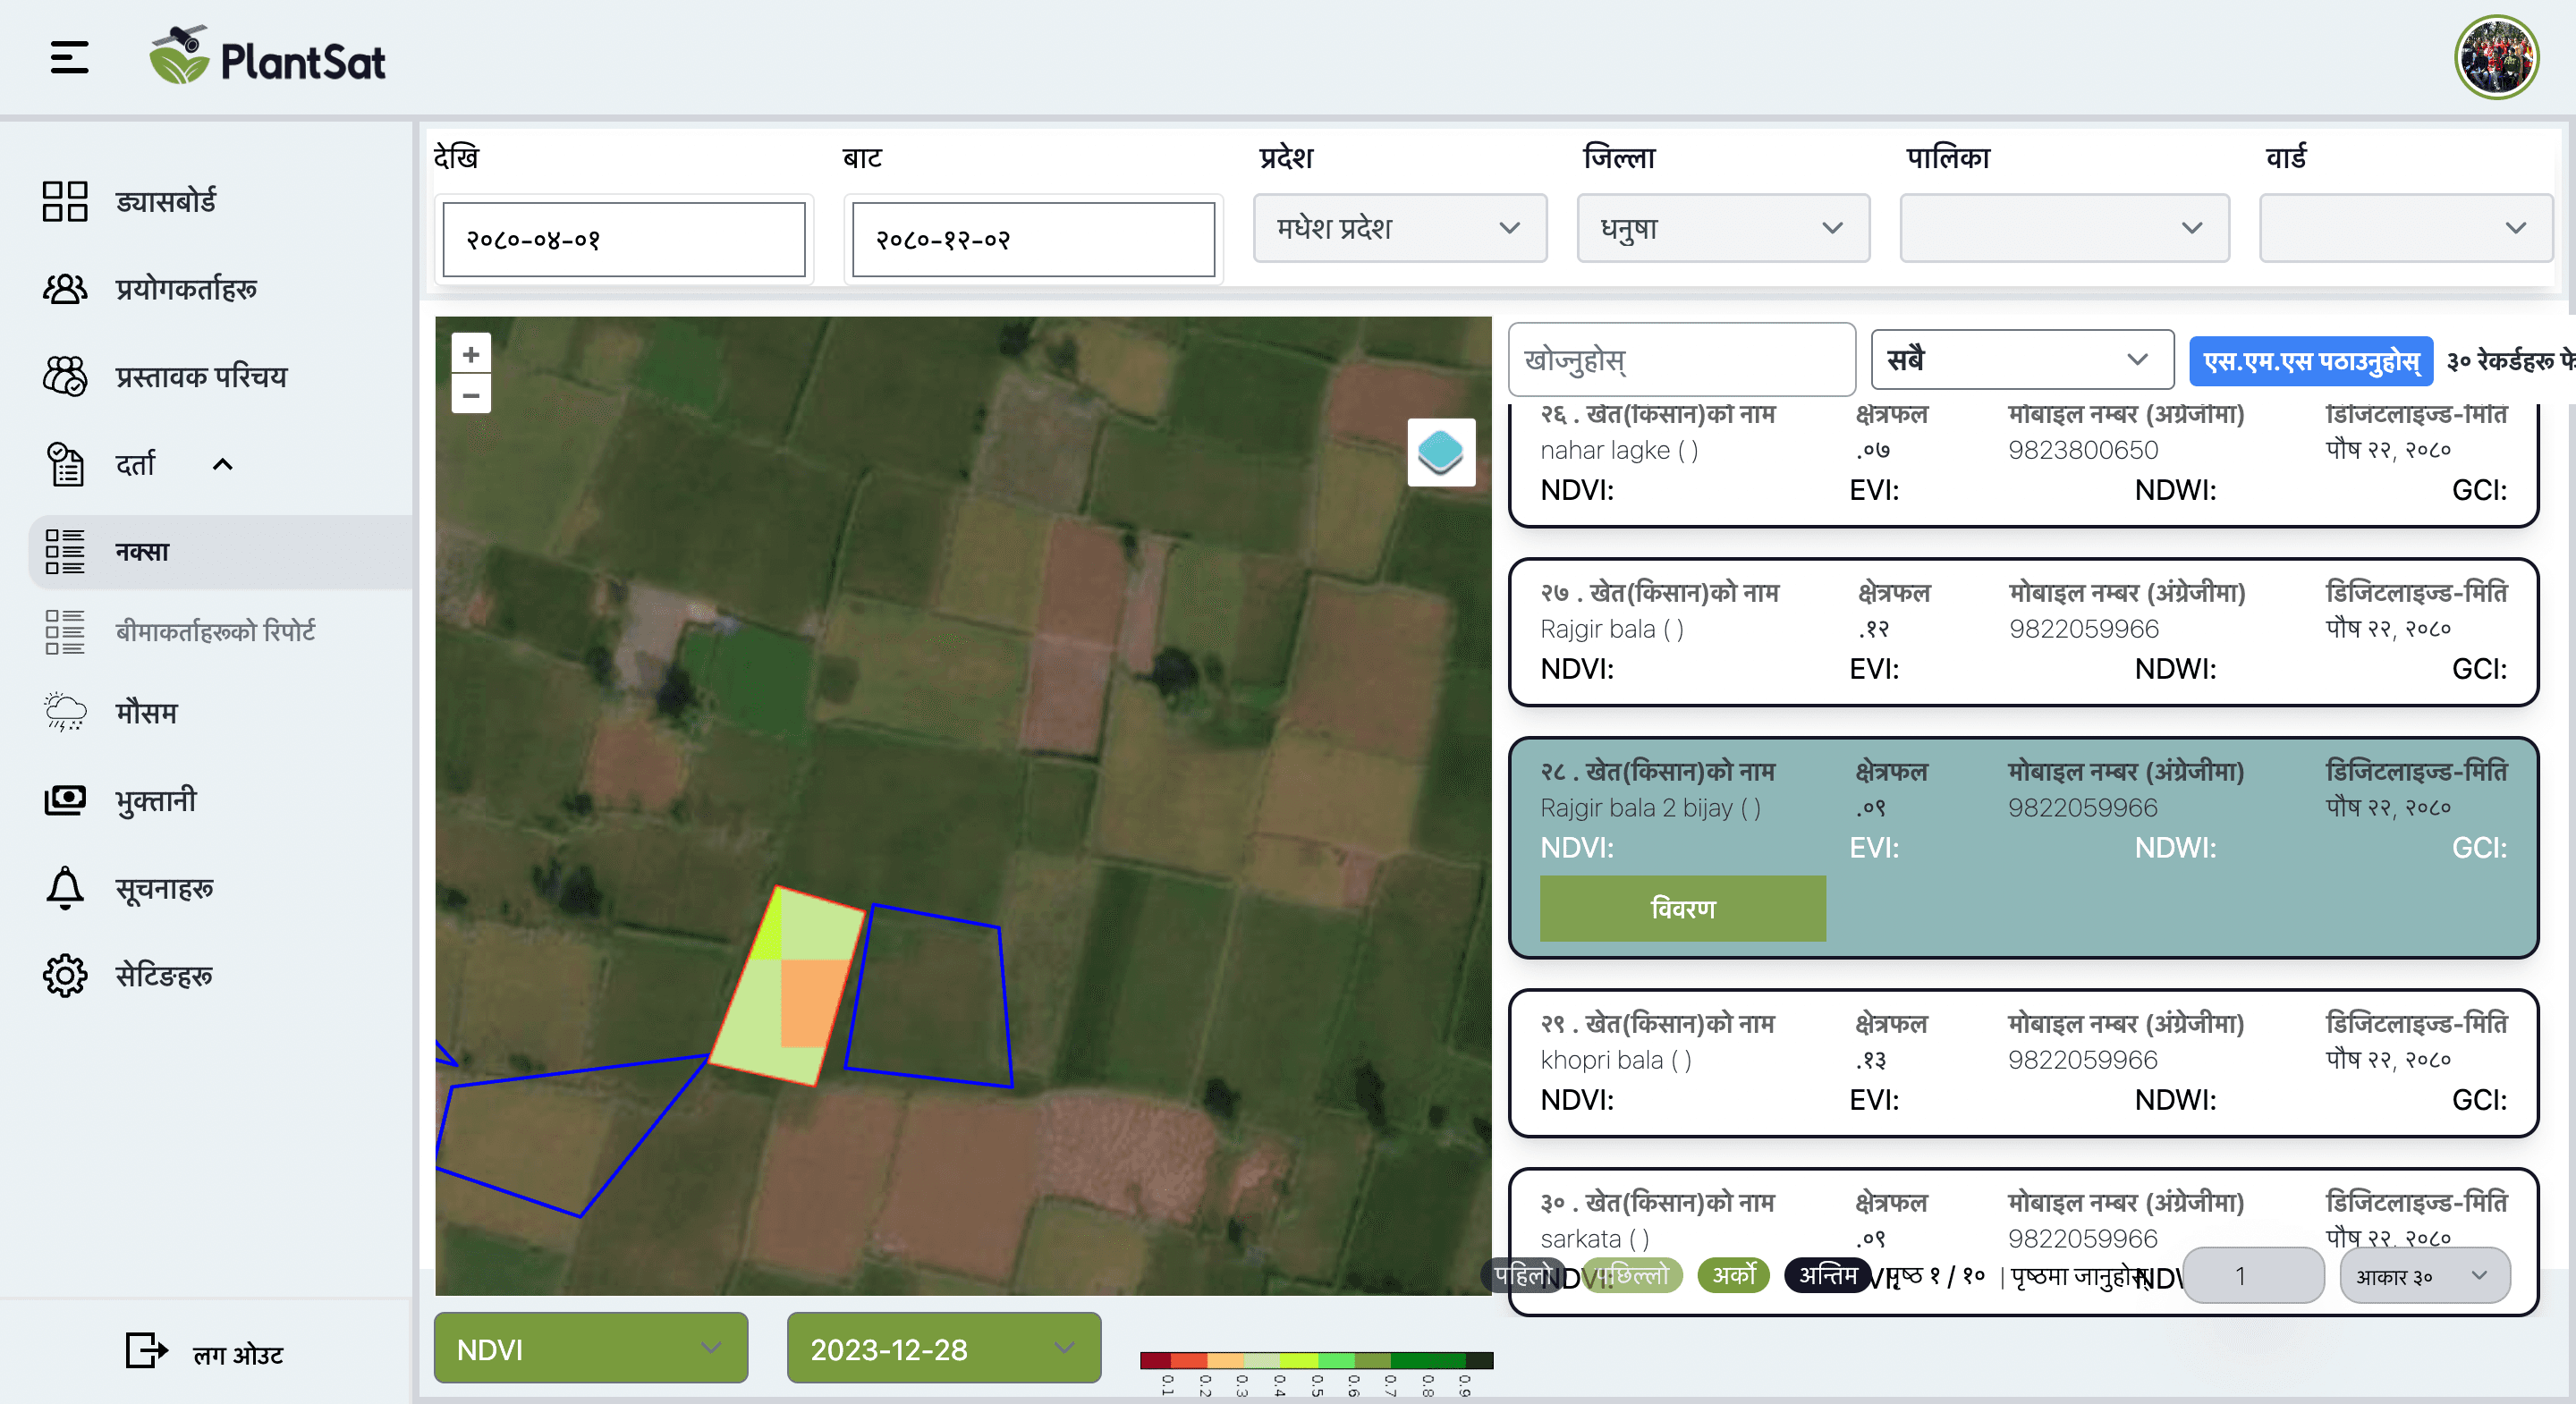This screenshot has height=1404, width=2576.
Task: Click the खोज्नुहोस् search field
Action: (x=1680, y=360)
